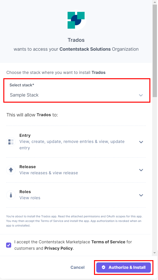Click the Roles tie icon

11,195
